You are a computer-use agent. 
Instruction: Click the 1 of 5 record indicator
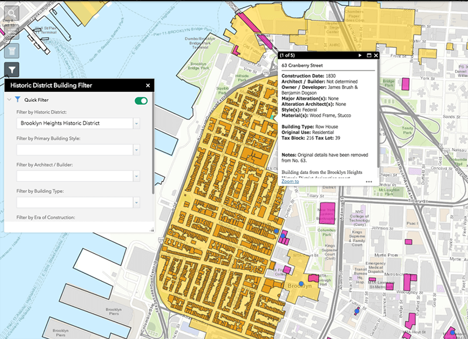tap(286, 54)
